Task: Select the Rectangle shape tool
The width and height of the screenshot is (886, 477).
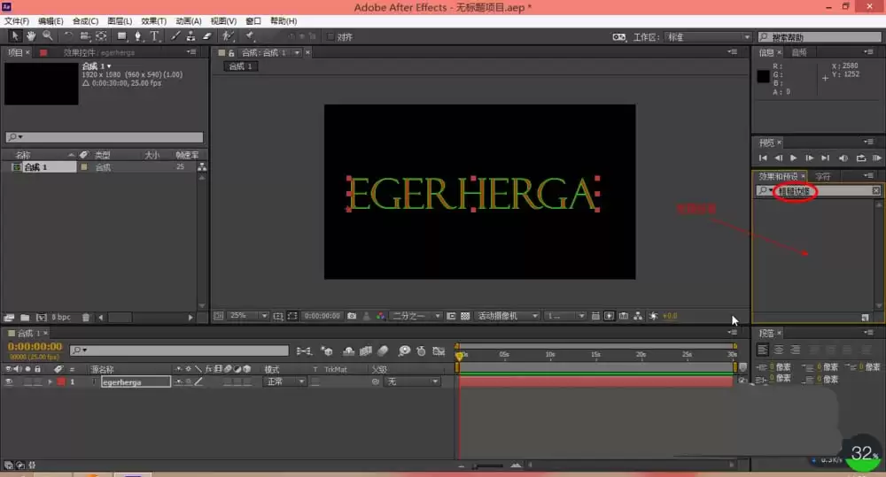Action: pyautogui.click(x=121, y=36)
